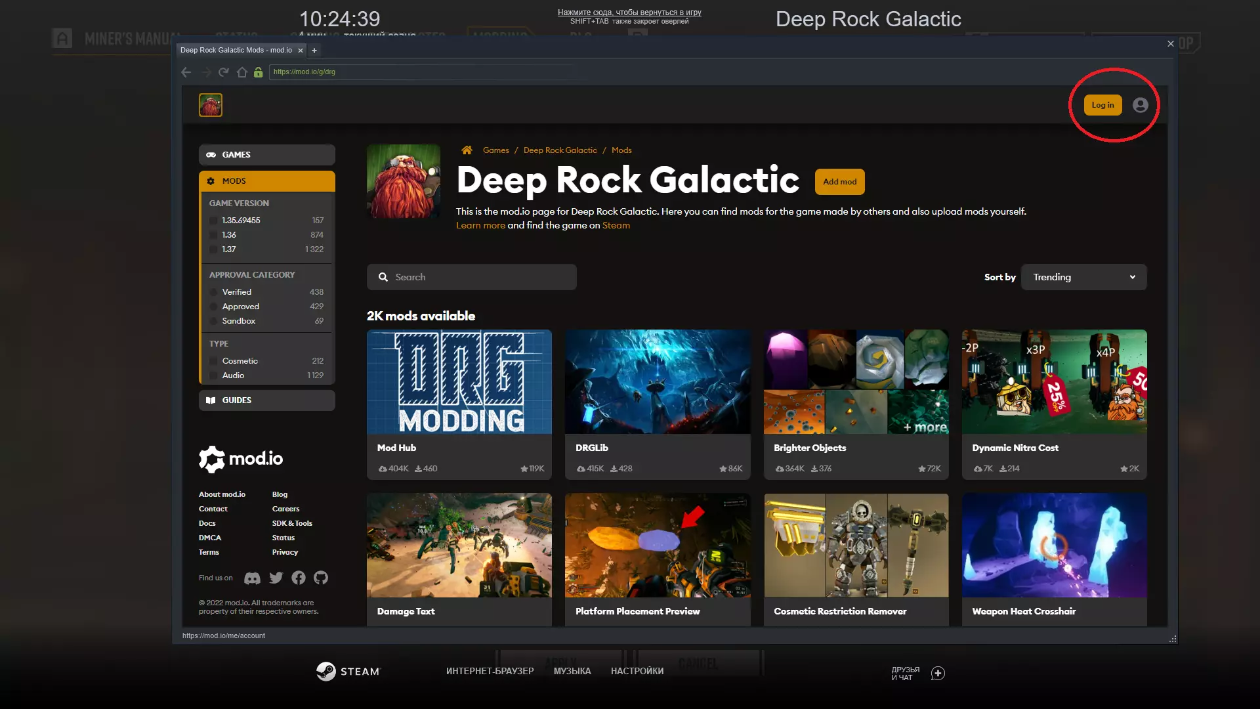The height and width of the screenshot is (709, 1260).
Task: Click the breadcrumb home icon
Action: [x=467, y=150]
